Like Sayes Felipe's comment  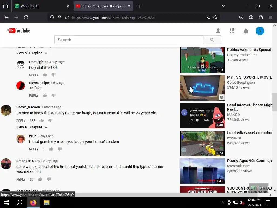click(45, 96)
